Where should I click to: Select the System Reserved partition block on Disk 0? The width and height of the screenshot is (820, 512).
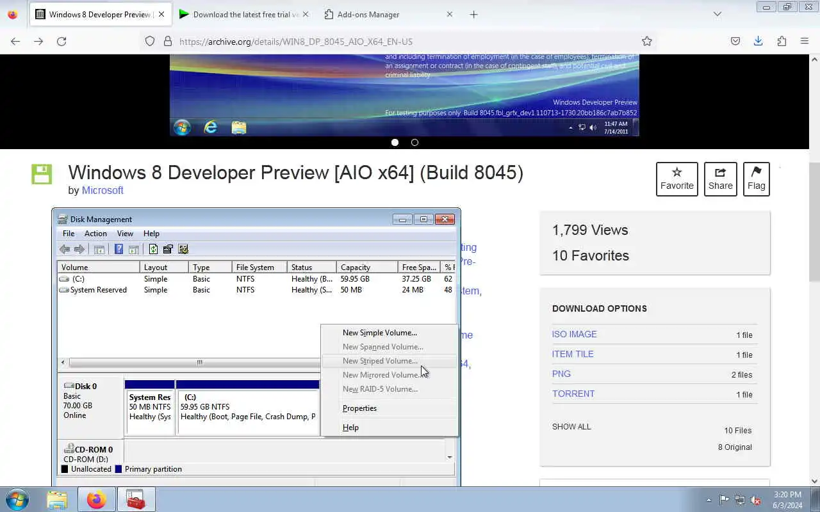pos(150,407)
